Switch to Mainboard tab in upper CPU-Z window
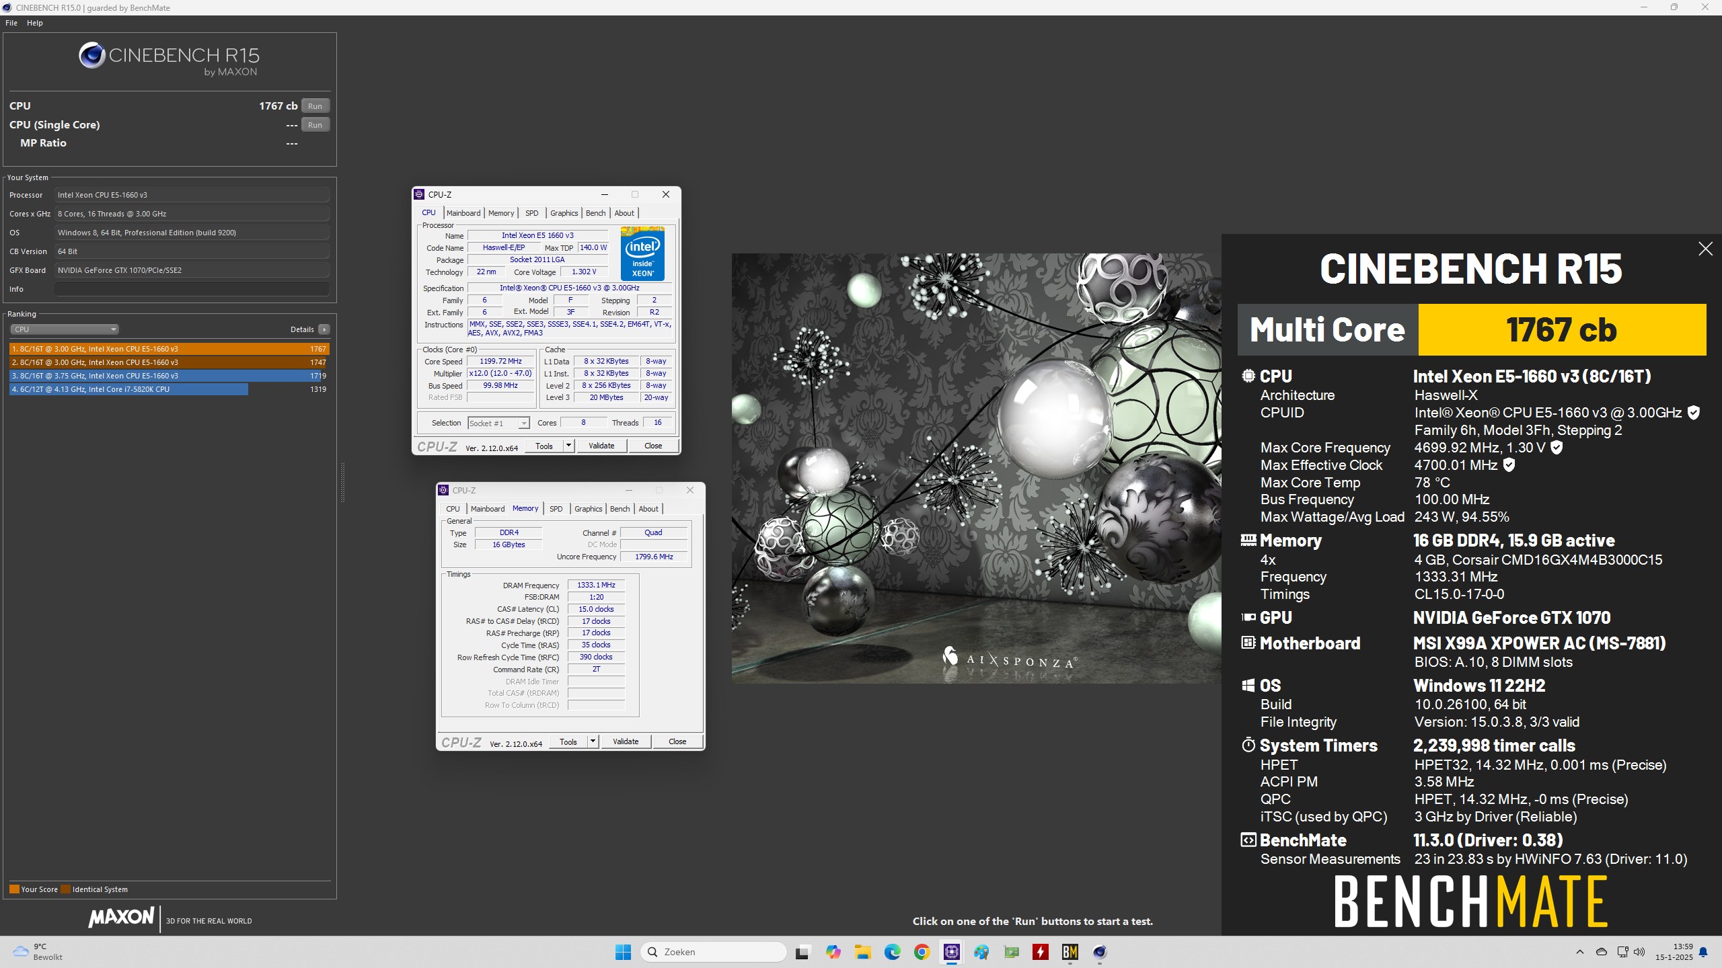1722x968 pixels. coord(463,213)
